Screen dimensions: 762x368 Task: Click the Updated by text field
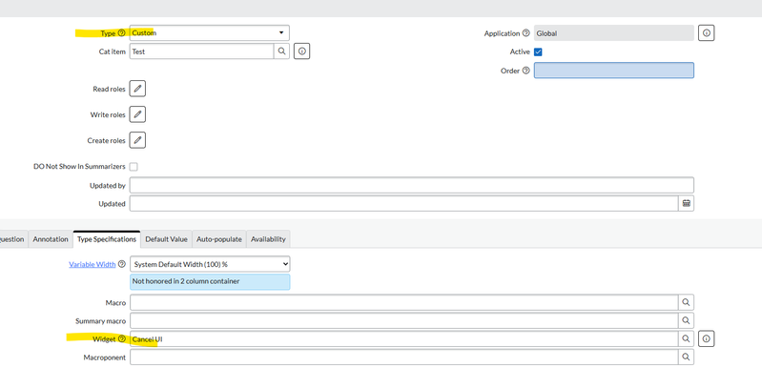coord(412,185)
